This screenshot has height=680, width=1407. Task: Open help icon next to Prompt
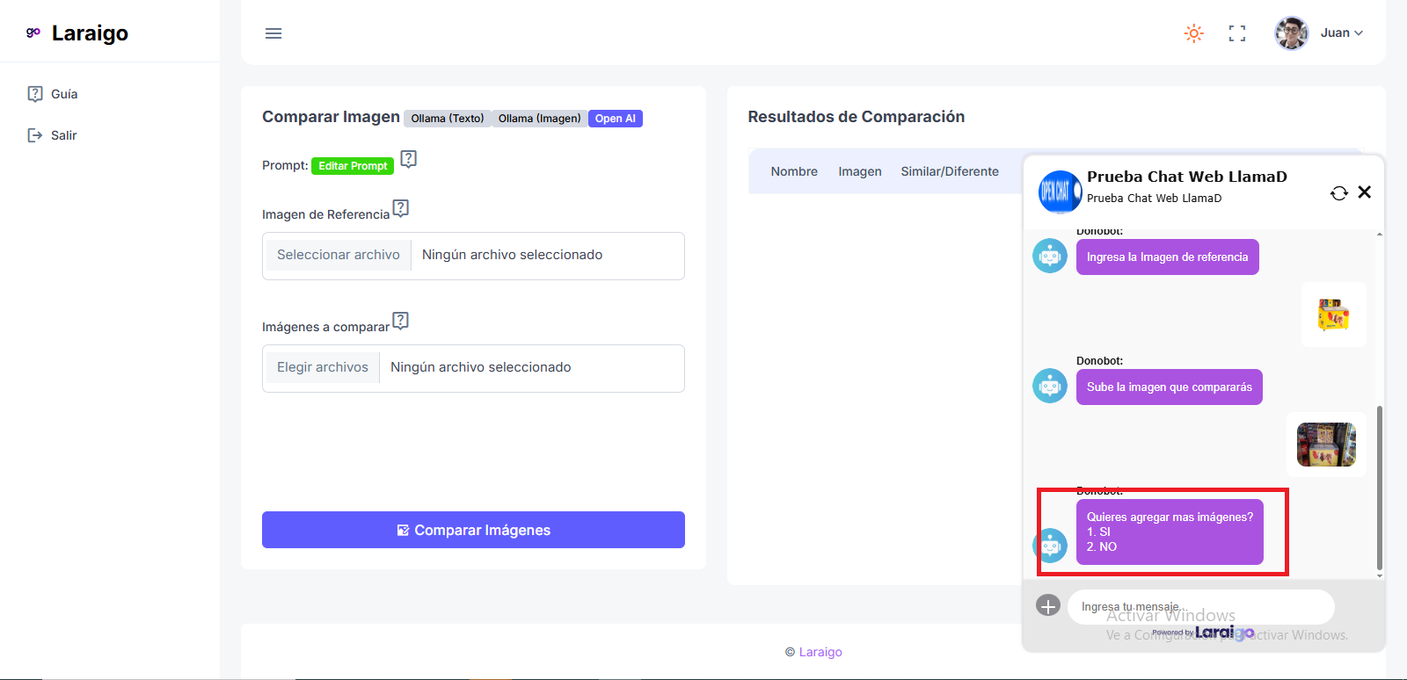pos(408,159)
